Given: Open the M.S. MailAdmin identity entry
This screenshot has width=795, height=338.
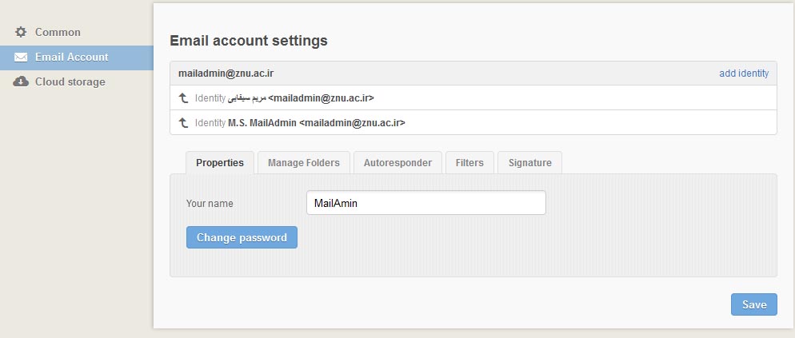Looking at the screenshot, I should click(473, 122).
